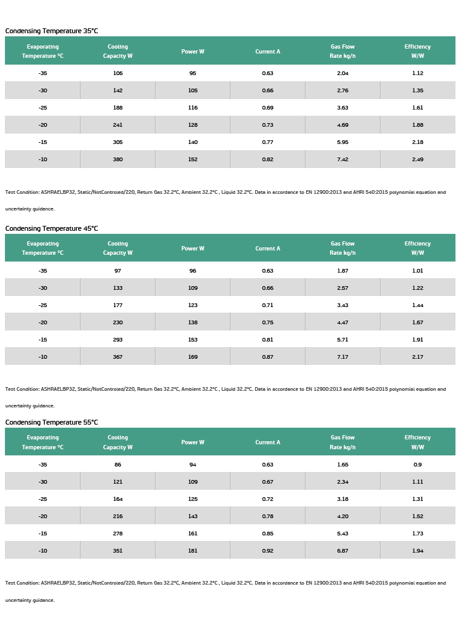Click the test condition note under 35°C table

tap(226, 200)
